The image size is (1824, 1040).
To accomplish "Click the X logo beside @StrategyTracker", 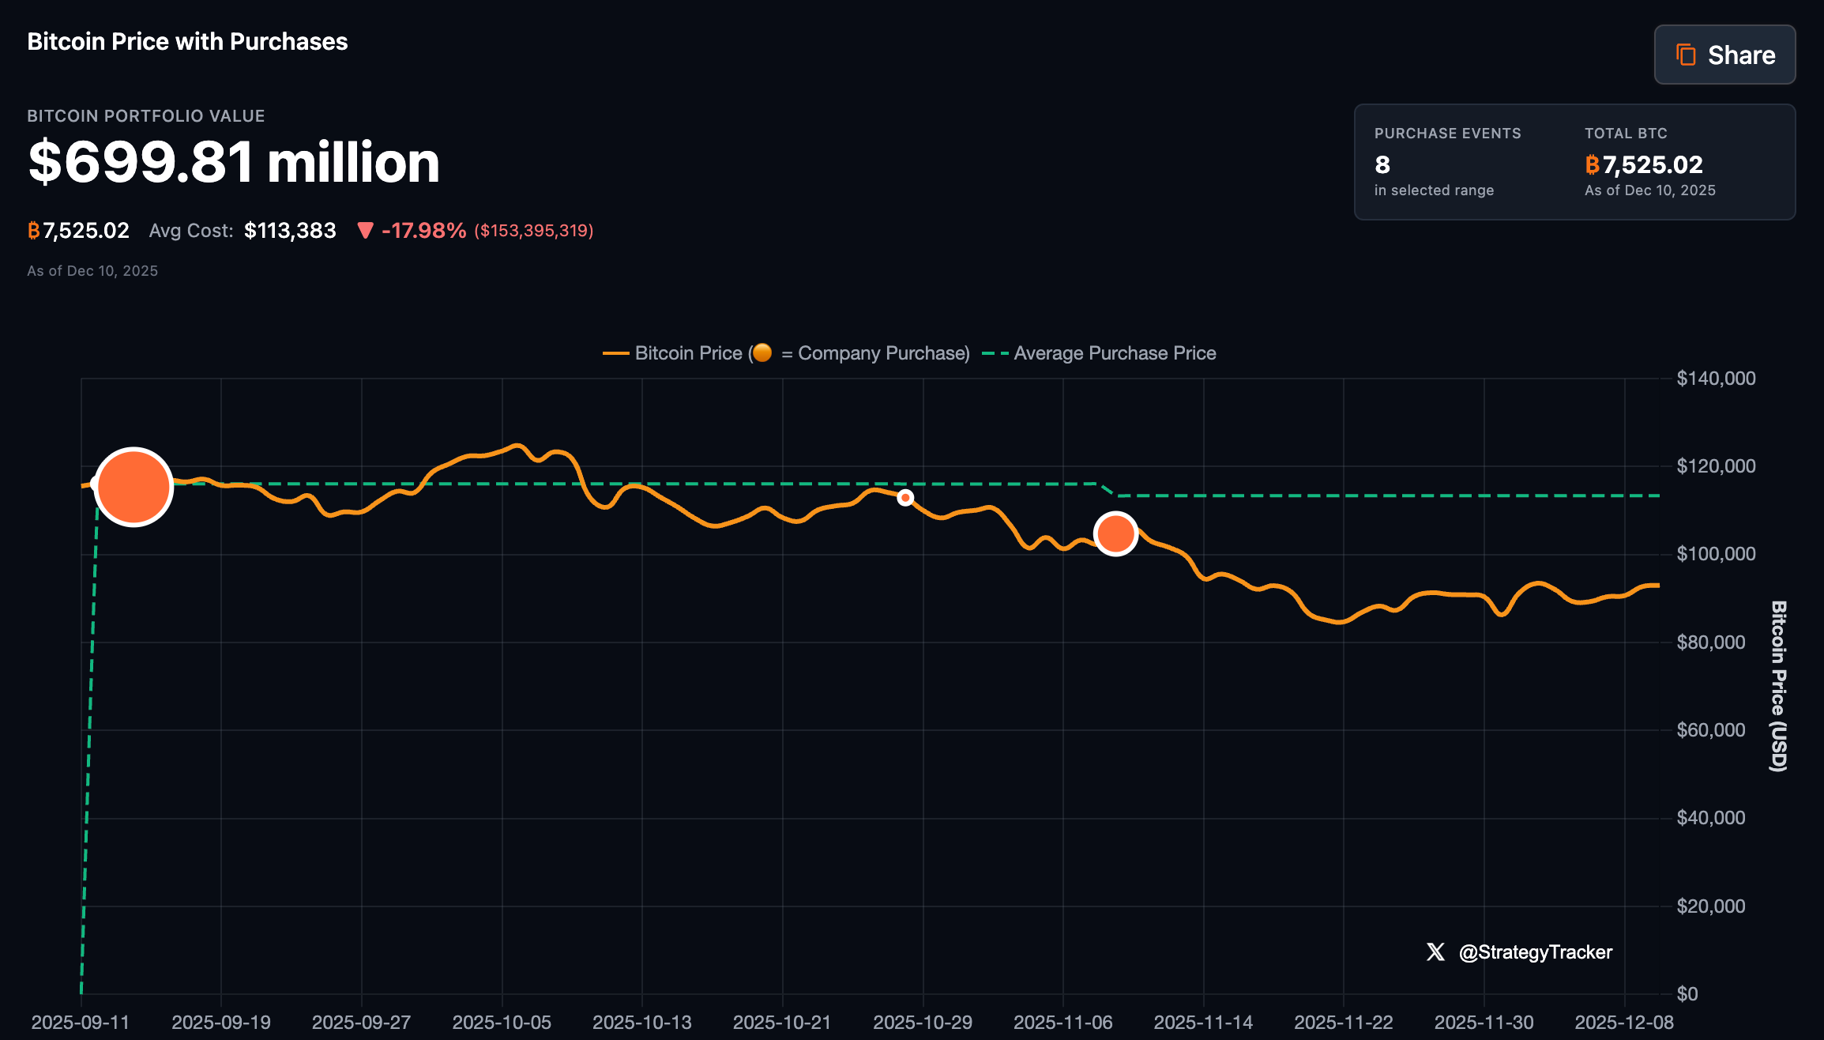I will 1434,952.
